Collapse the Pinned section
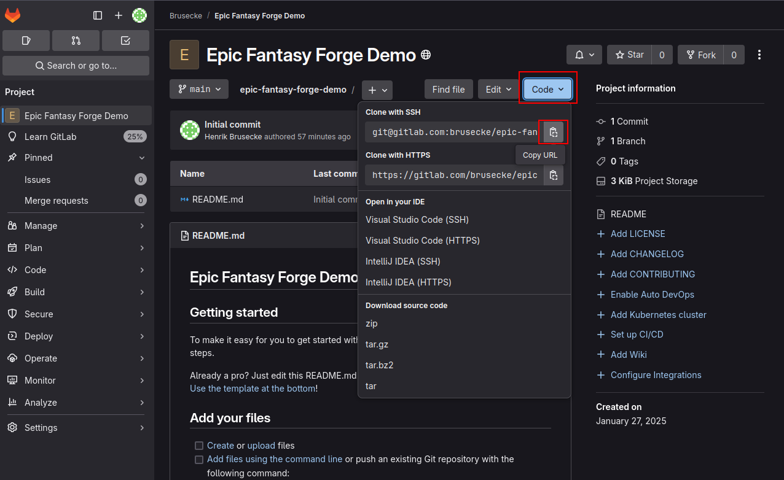Viewport: 784px width, 480px height. (x=76, y=158)
